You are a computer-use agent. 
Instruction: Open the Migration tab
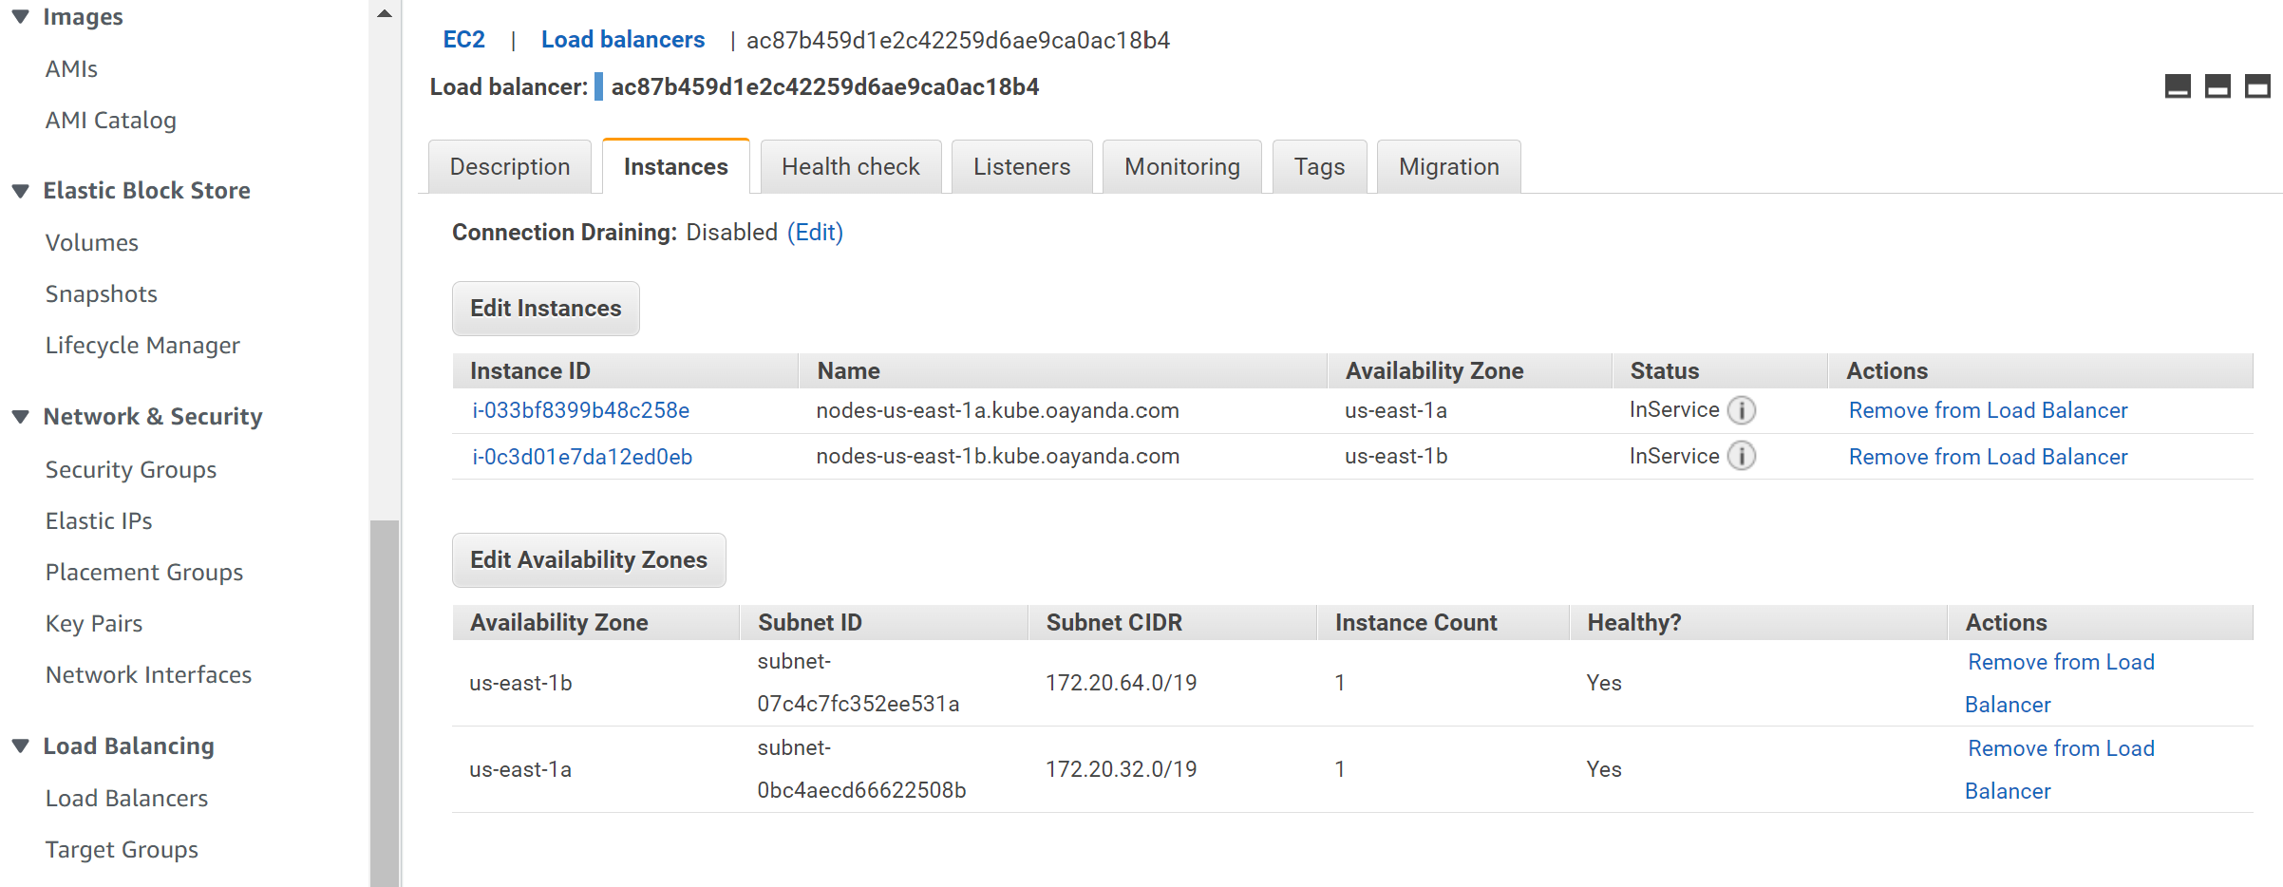tap(1447, 166)
